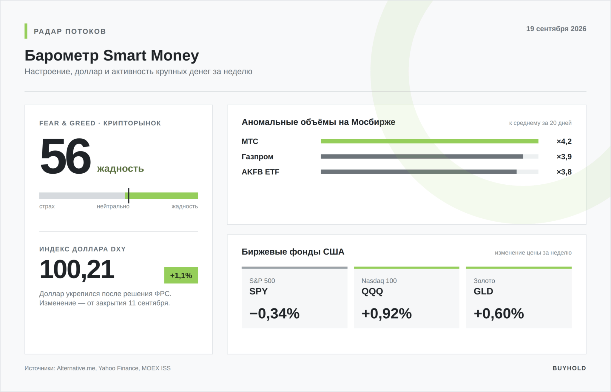The image size is (611, 392).
Task: Select the ×4,2 multiplier for МТС
Action: pos(564,141)
